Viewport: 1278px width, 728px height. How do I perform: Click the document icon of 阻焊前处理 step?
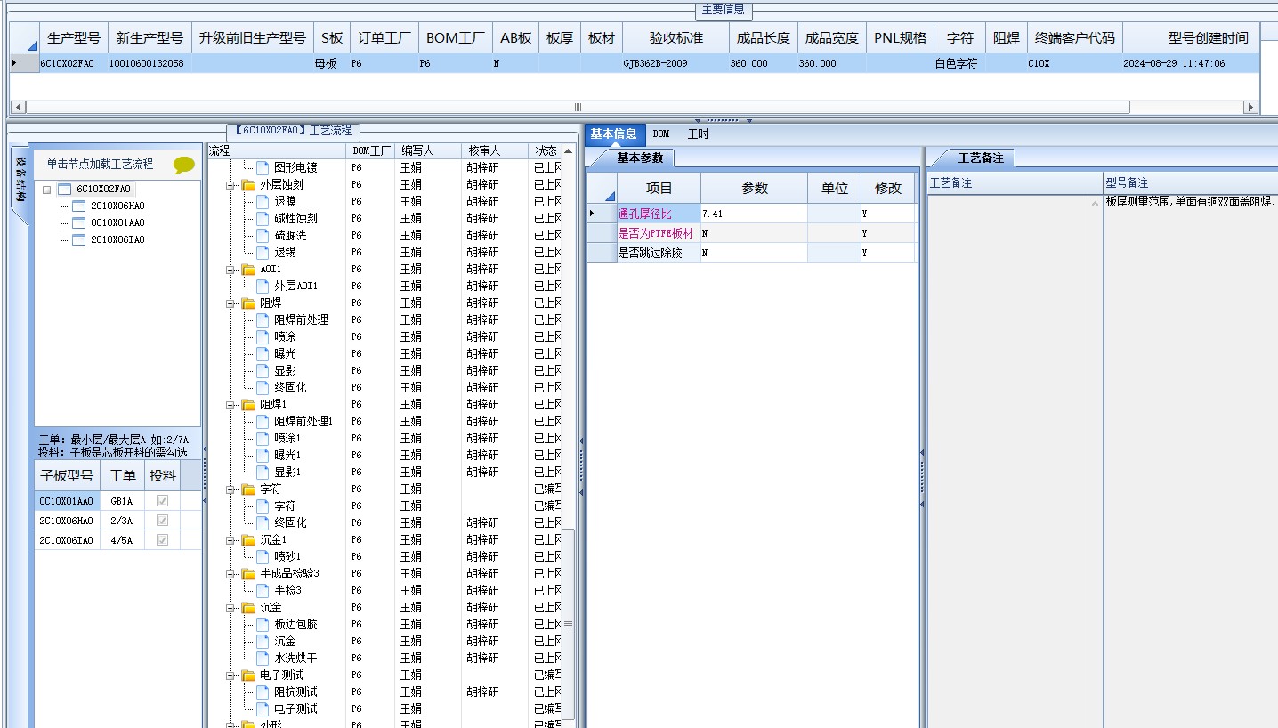tap(263, 320)
